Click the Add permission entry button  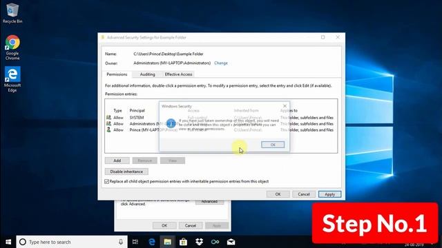click(x=117, y=161)
